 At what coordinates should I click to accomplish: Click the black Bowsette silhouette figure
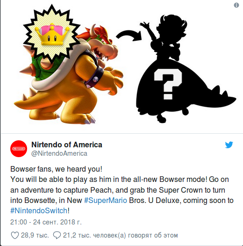coord(185,69)
